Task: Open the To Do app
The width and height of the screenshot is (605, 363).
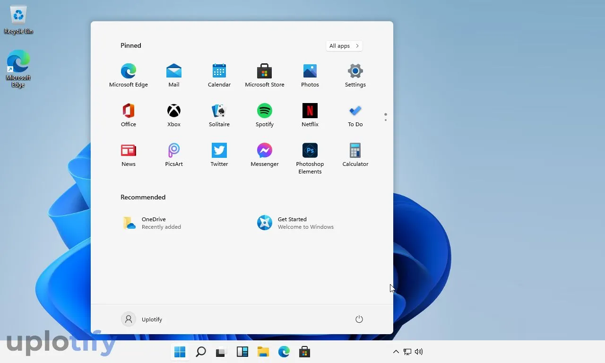Action: click(x=355, y=115)
